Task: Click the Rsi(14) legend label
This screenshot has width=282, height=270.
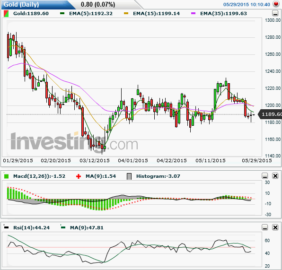Action: coord(32,228)
